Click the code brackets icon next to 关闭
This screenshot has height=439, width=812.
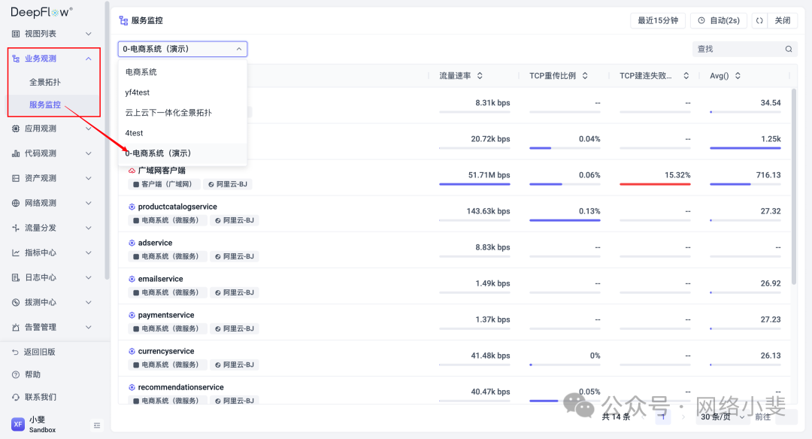point(759,20)
